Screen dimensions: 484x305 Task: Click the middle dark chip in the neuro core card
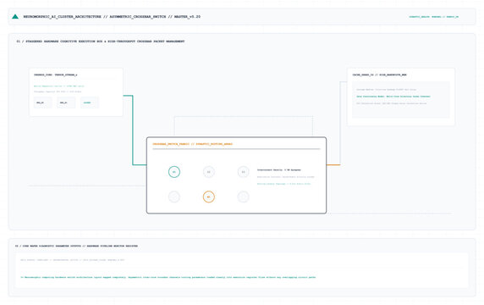66,103
